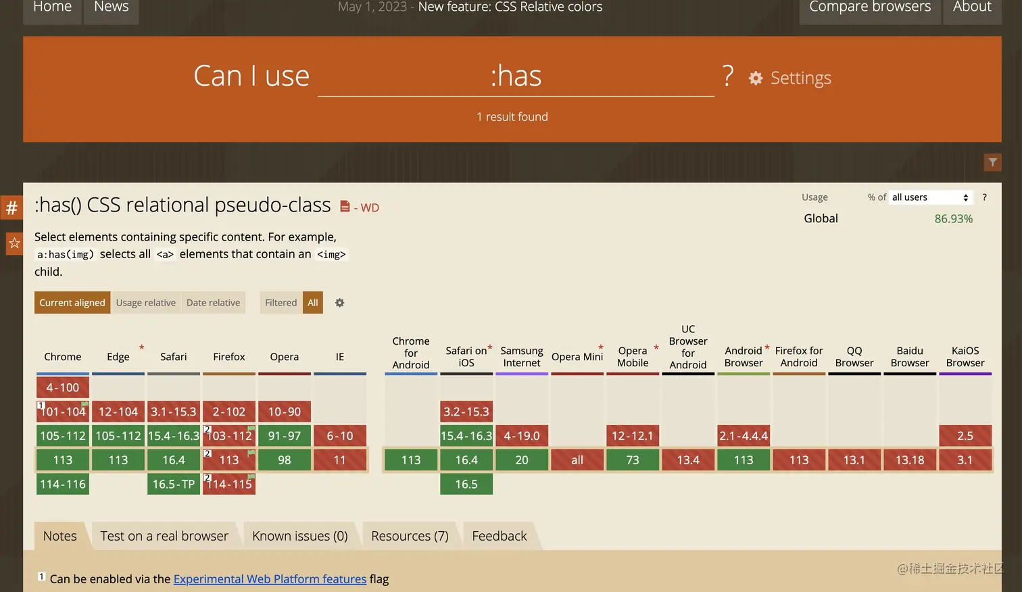Select Samsung Internet 4-19.0 cell
The image size is (1022, 592).
[522, 436]
